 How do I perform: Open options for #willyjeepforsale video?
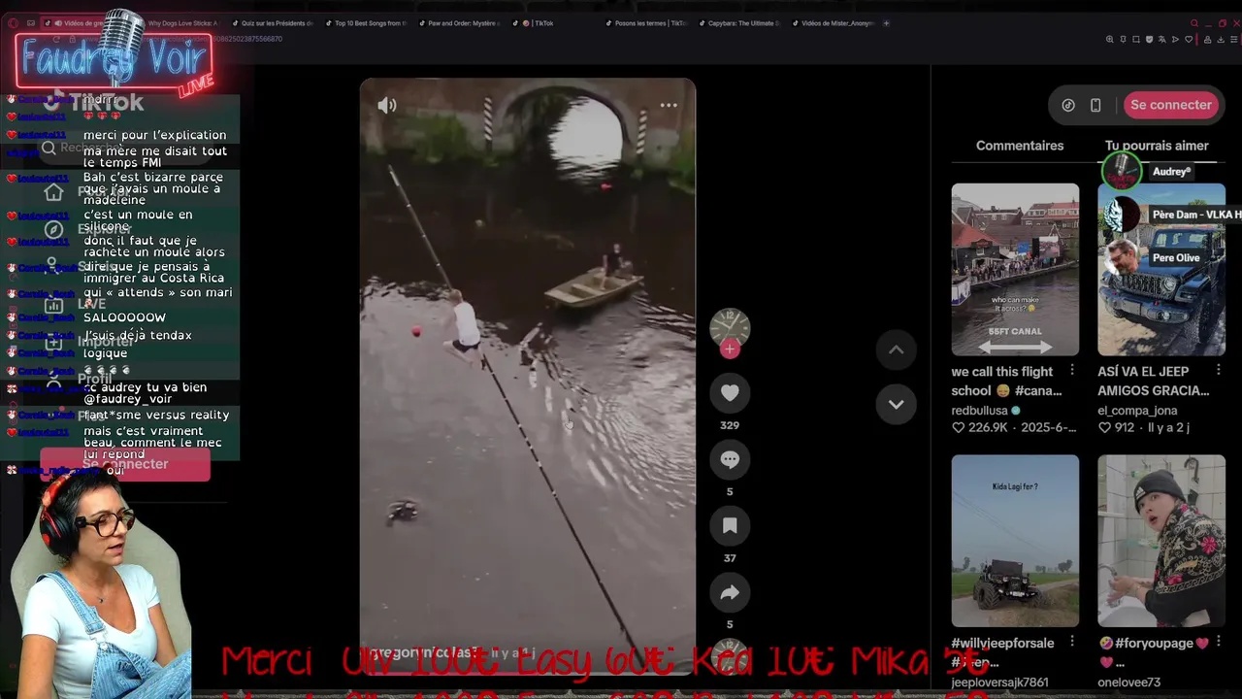pos(1072,642)
